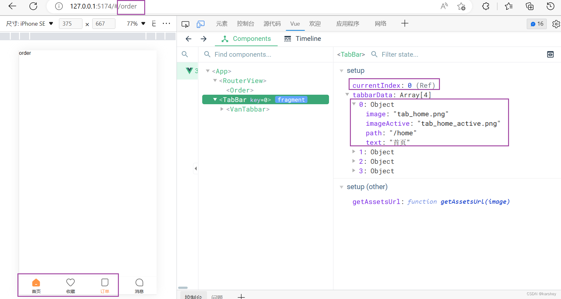Edit the device height field 667
Screen dimensions: 561x299
coord(104,24)
